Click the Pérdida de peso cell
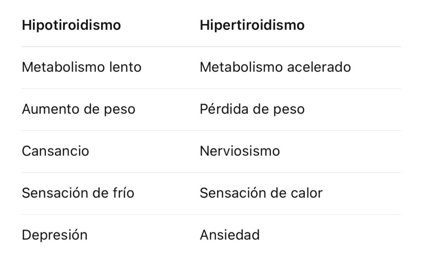The image size is (423, 264). pos(252,109)
